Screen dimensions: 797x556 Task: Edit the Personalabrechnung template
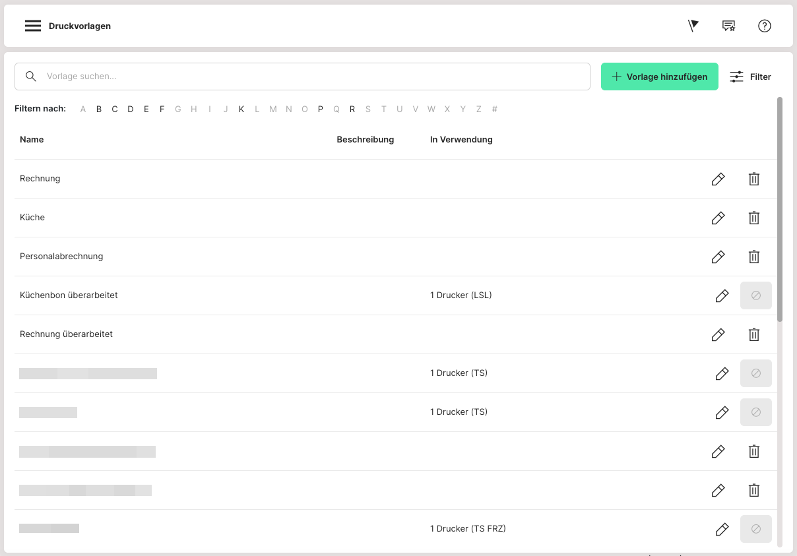pos(718,257)
